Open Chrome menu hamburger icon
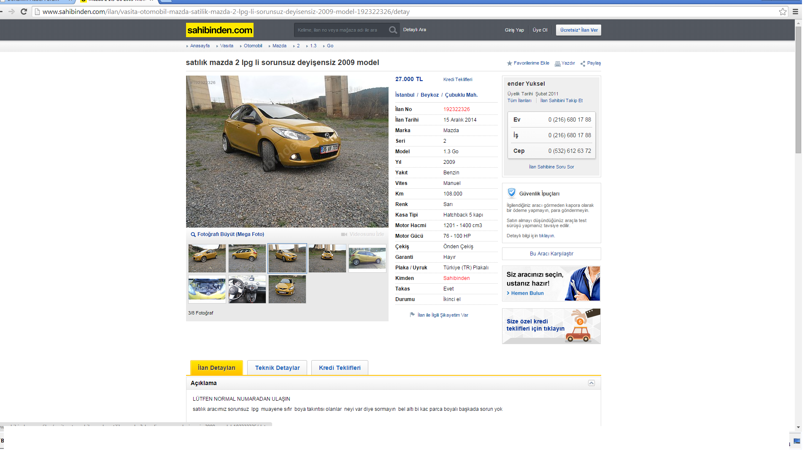Screen dimensions: 810x456 (x=795, y=11)
